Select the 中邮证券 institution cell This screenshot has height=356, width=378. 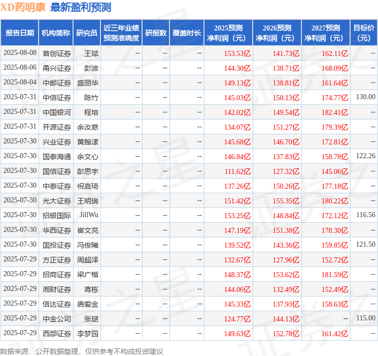pyautogui.click(x=57, y=83)
